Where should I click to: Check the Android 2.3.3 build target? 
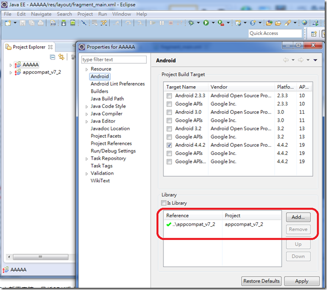coord(169,96)
